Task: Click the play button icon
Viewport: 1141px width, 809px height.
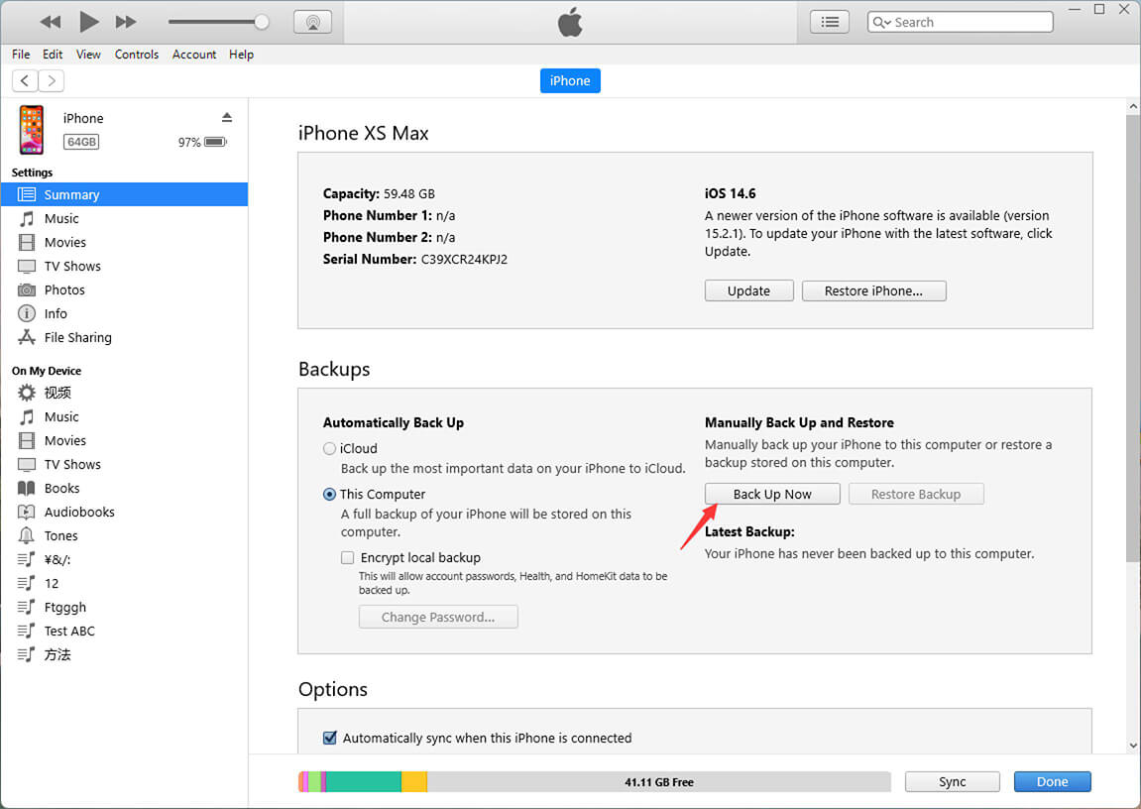Action: 89,22
